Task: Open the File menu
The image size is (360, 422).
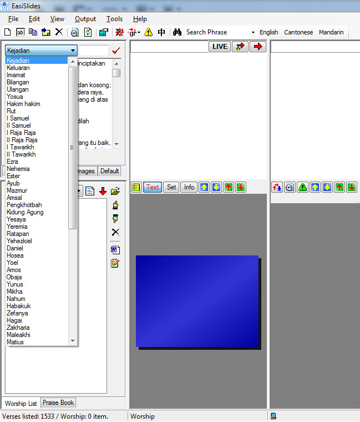Action: tap(13, 19)
